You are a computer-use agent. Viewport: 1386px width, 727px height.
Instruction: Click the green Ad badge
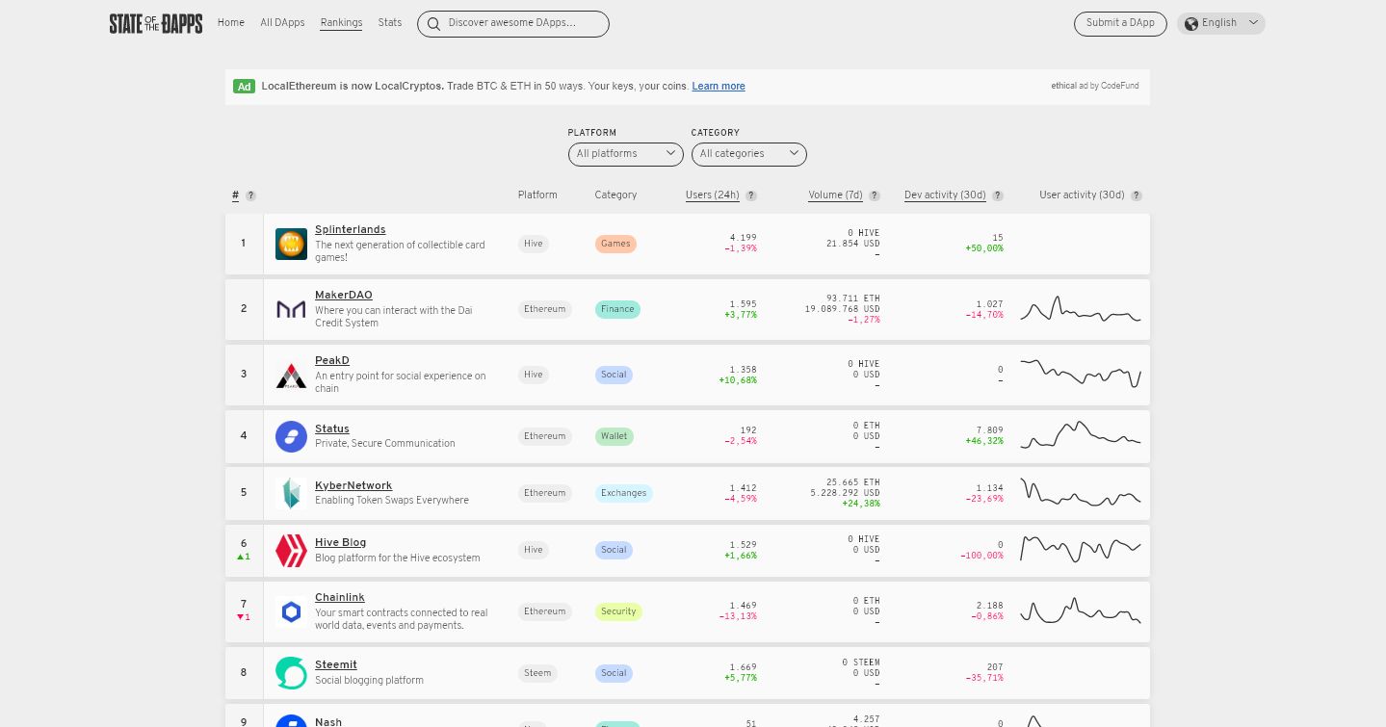tap(244, 87)
